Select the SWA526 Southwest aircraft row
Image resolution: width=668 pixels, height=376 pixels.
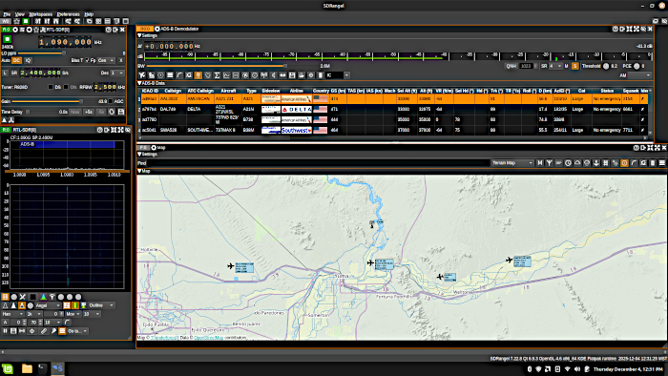click(394, 130)
